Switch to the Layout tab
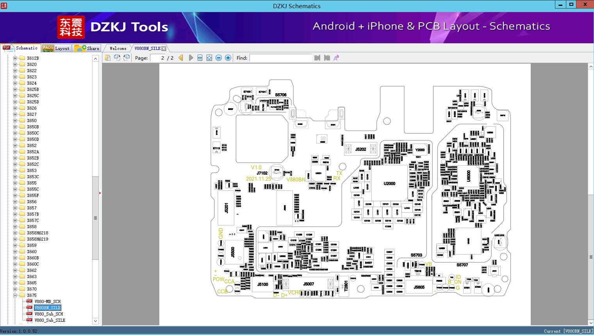Image resolution: width=594 pixels, height=335 pixels. 56,48
